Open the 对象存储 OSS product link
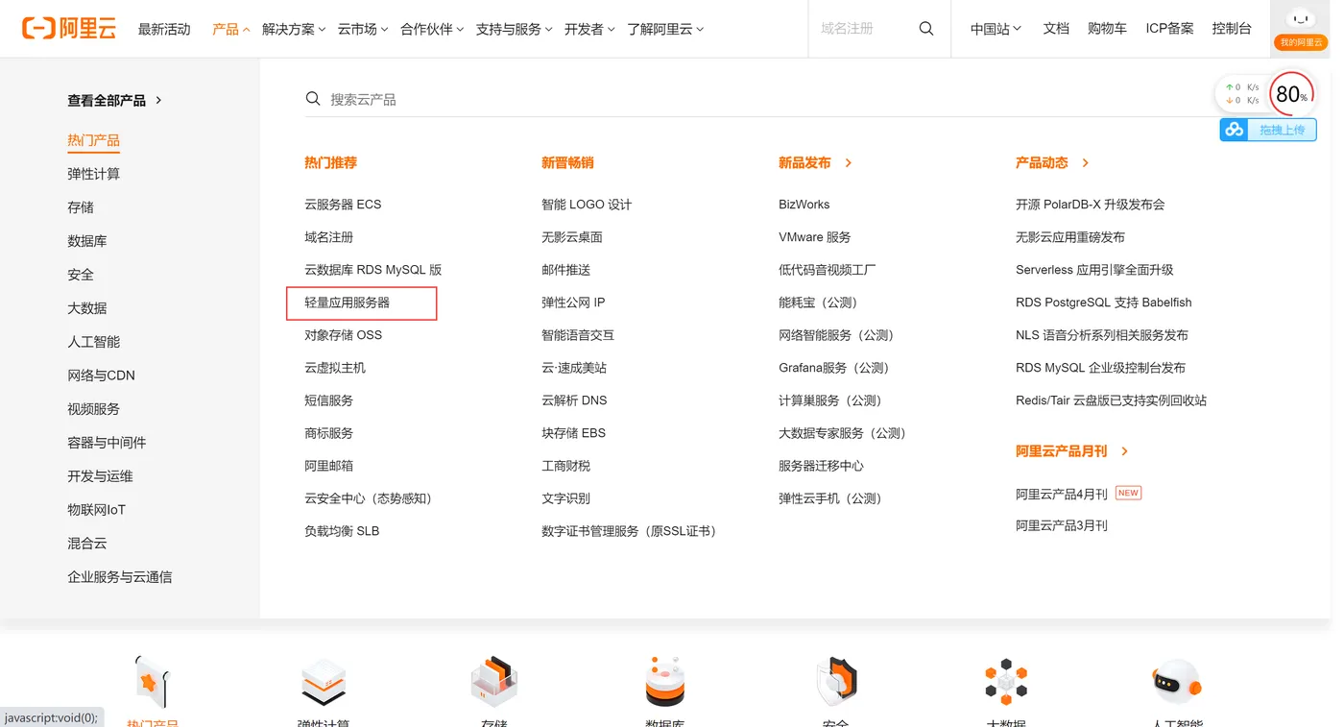Image resolution: width=1344 pixels, height=727 pixels. [x=343, y=335]
